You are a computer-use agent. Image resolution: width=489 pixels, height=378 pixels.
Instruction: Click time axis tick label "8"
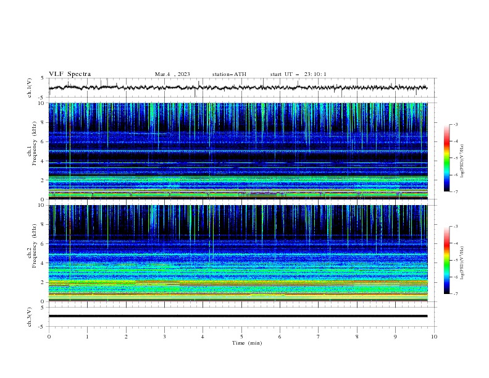point(357,337)
